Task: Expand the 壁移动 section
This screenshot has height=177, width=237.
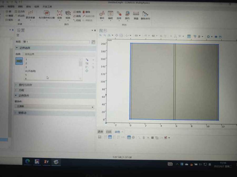Action: coord(16,112)
